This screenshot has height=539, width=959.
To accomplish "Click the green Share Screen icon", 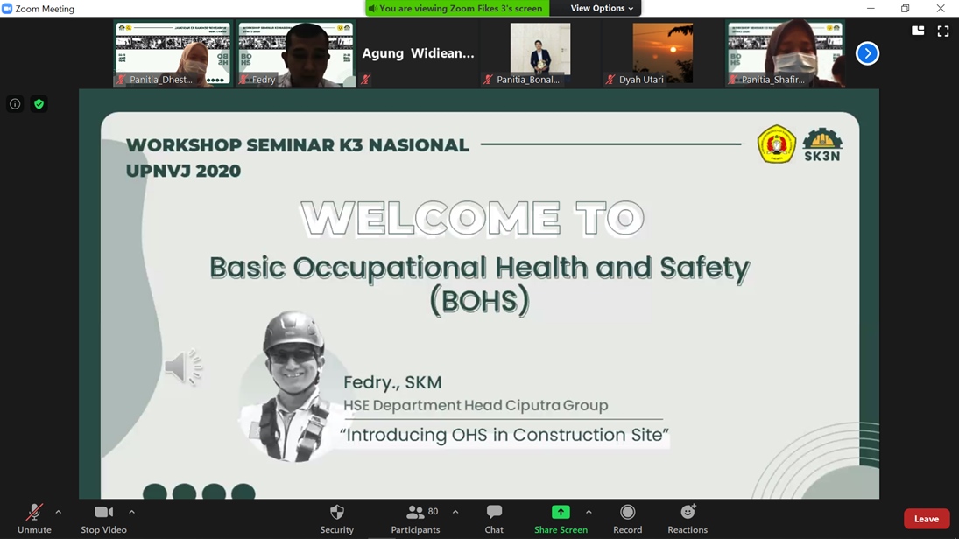I will coord(561,513).
